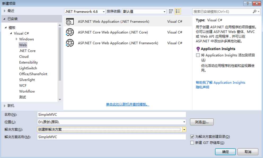Screen dimensions: 263x158
Task: Open the 隐私声明 link
Action: click(x=202, y=87)
